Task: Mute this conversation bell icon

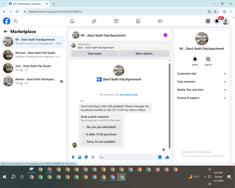Action: tap(195, 59)
